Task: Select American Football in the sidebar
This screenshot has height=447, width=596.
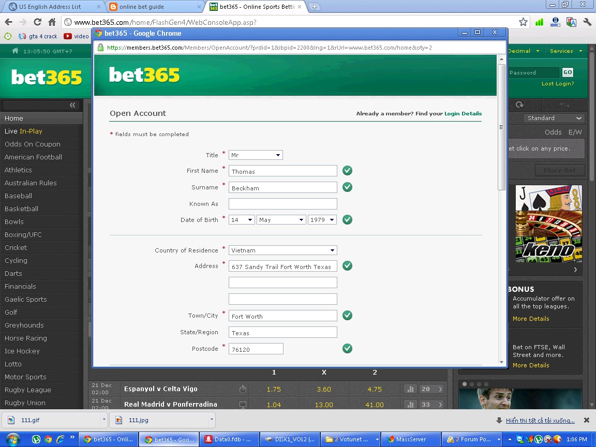Action: (x=41, y=157)
